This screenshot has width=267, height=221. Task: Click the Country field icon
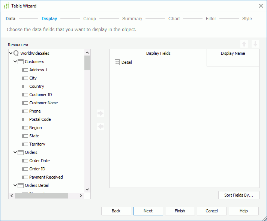pyautogui.click(x=25, y=86)
